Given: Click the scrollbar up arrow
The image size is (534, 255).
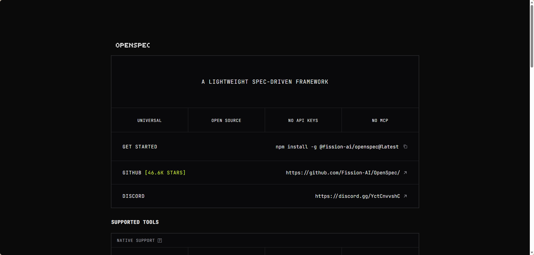Looking at the screenshot, I should pos(532,2).
